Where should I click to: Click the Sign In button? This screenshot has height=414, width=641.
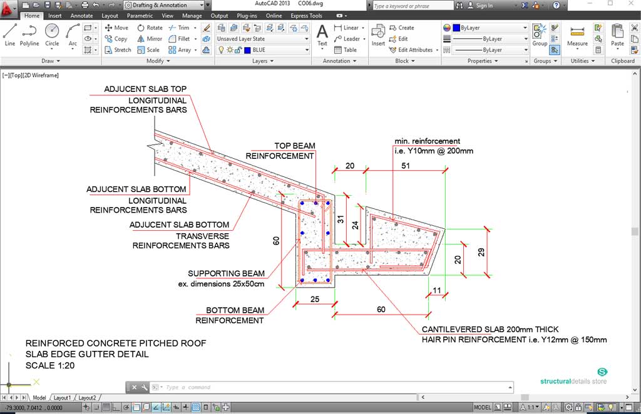click(x=485, y=6)
